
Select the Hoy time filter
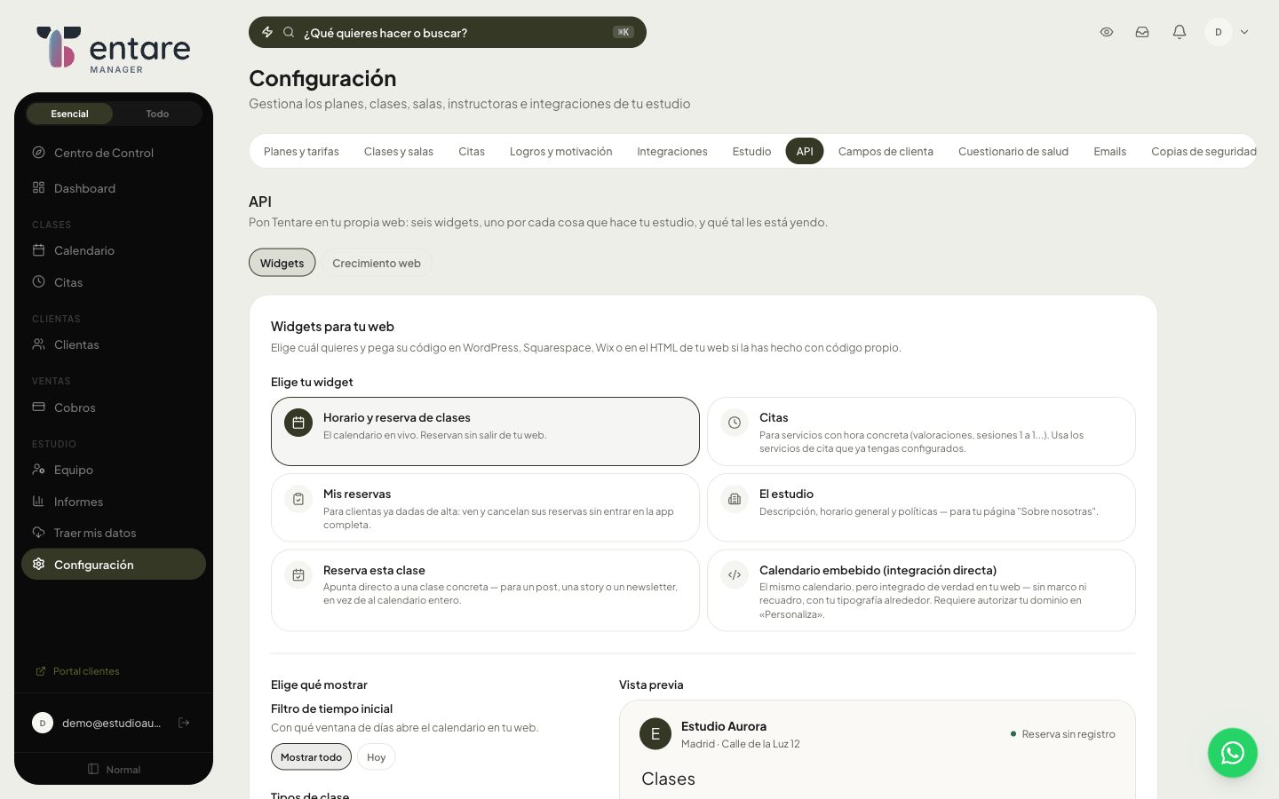[x=377, y=757]
